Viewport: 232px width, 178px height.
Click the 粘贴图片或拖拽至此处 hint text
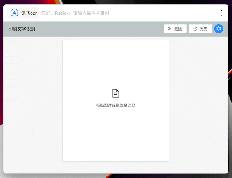[x=115, y=105]
